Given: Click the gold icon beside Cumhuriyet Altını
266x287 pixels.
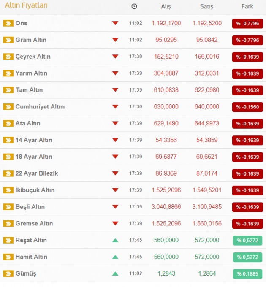Looking at the screenshot, I should point(8,107).
